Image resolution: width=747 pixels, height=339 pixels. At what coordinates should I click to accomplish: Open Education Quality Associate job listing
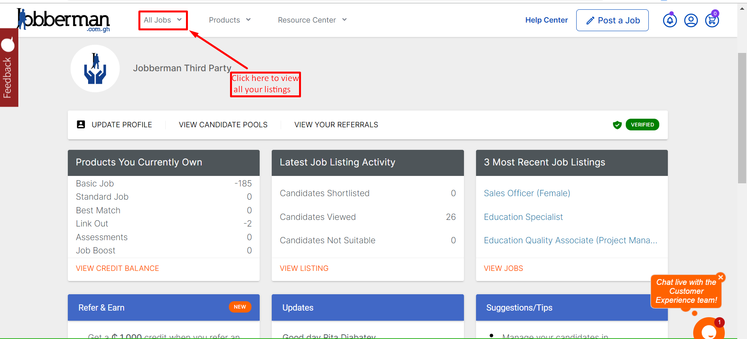(x=570, y=240)
